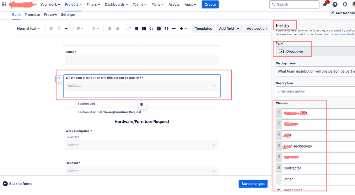Edit the Display name field
Viewport: 355px width, 195px height.
316,71
